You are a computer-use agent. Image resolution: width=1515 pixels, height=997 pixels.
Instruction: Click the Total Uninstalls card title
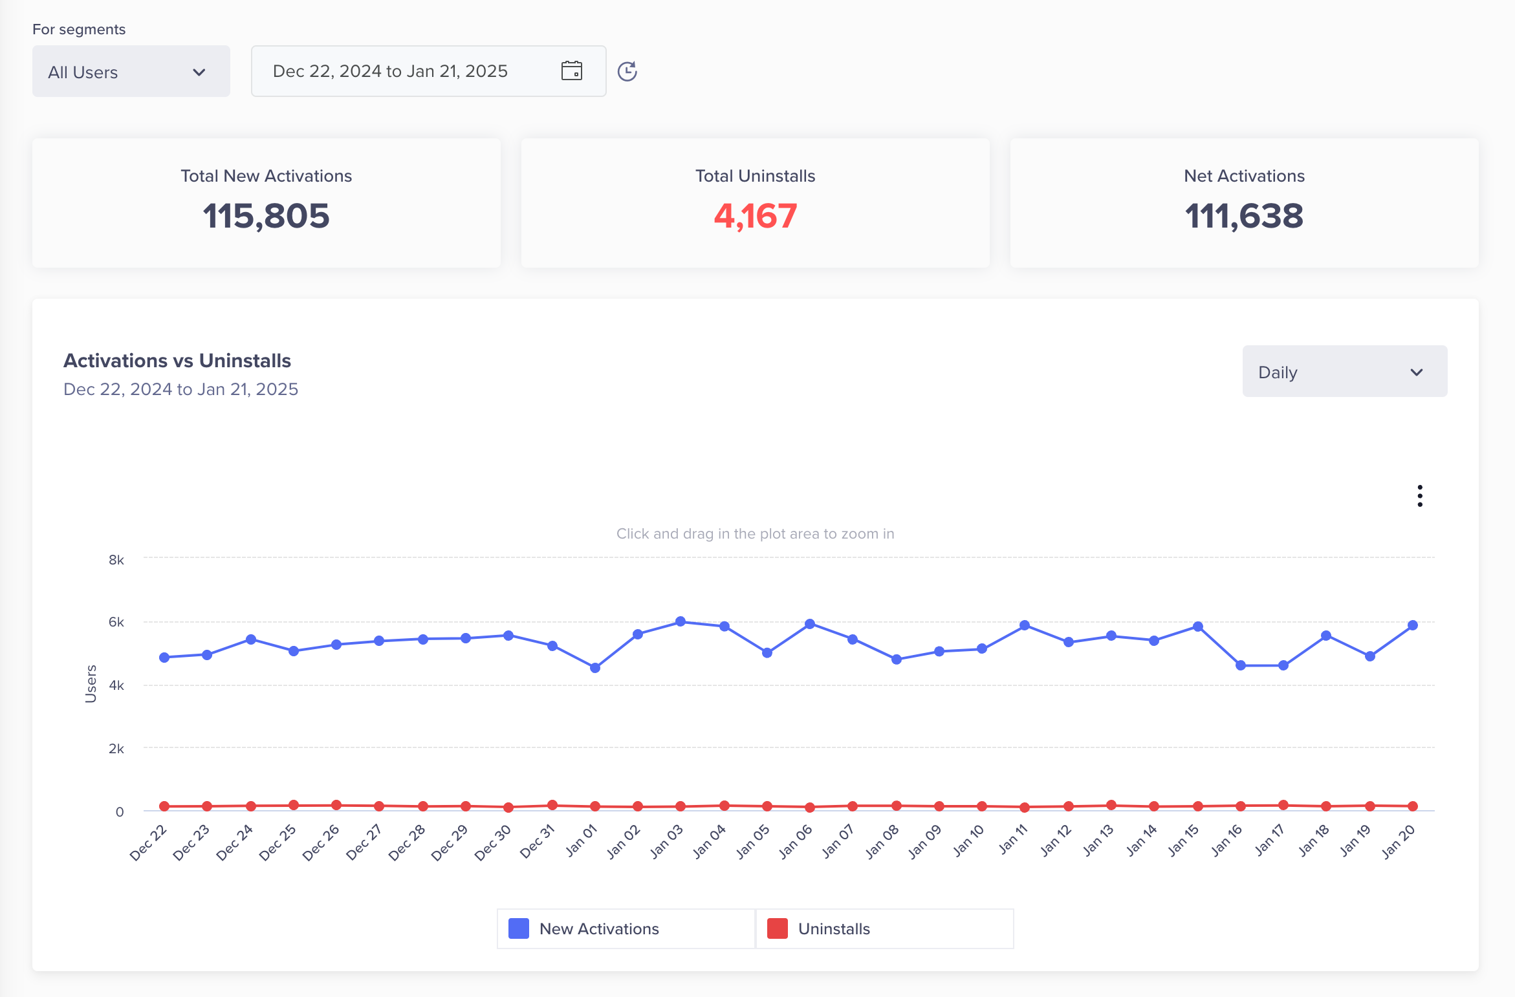pos(756,176)
